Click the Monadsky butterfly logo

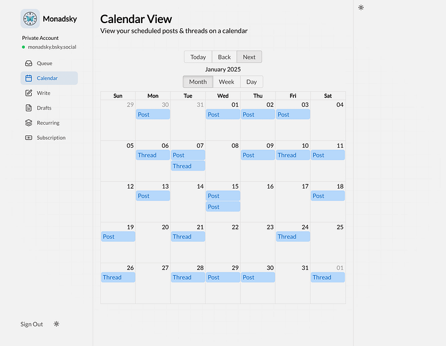[30, 19]
